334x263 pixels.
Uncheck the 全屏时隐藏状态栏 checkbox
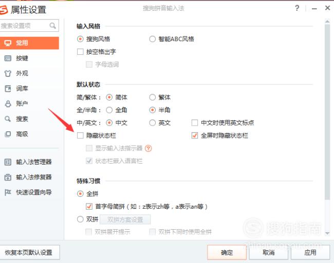point(195,135)
